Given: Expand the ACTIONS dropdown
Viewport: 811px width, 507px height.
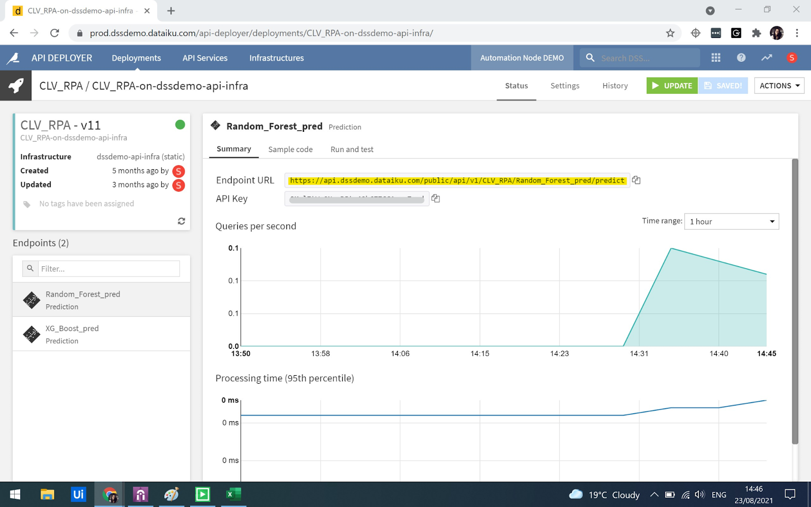Looking at the screenshot, I should [x=779, y=86].
